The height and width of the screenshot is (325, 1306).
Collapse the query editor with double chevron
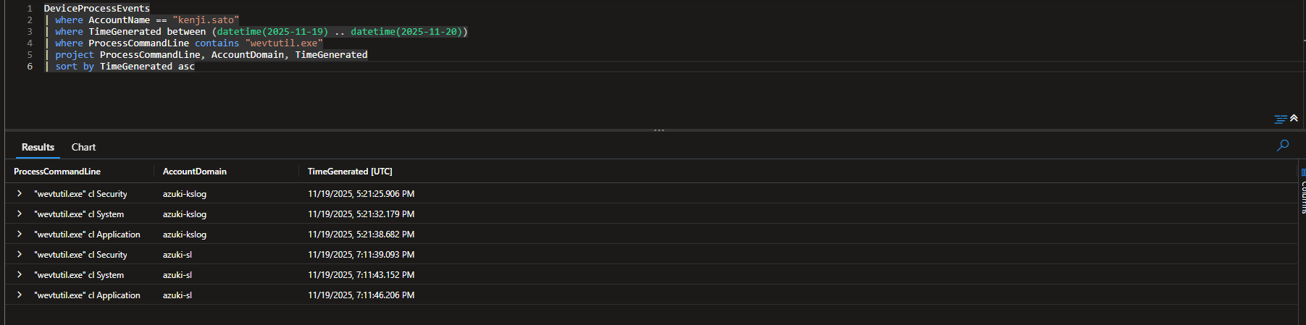tap(1294, 118)
